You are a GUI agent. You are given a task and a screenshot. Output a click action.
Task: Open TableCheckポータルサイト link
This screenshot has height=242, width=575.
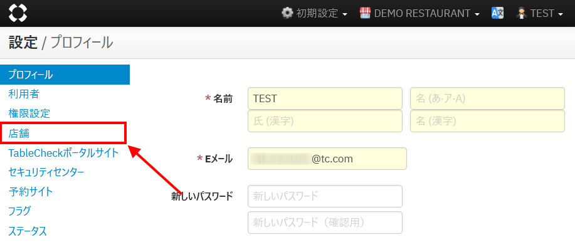pos(63,152)
